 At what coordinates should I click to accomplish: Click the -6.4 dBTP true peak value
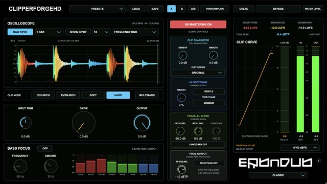283,34
